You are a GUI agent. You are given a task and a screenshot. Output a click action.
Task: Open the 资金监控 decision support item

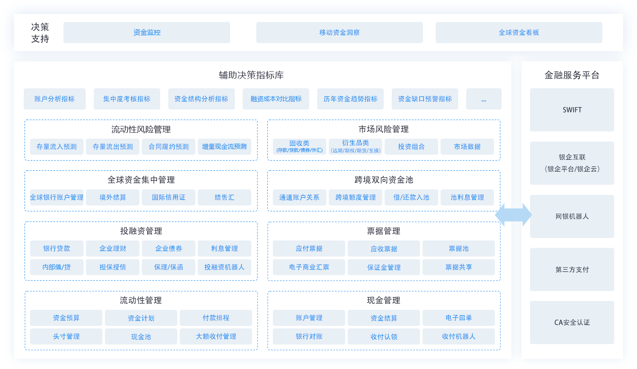(x=146, y=32)
